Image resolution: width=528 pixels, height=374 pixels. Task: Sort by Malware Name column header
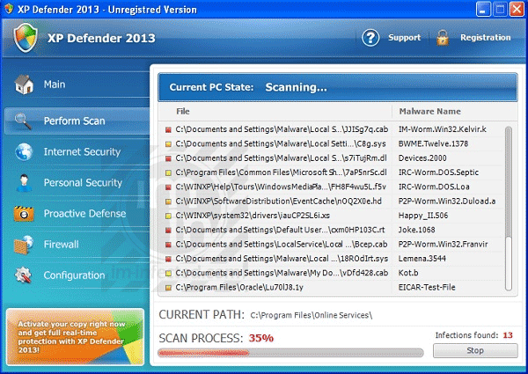(429, 112)
